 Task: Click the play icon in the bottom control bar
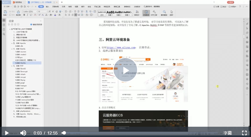[x=7, y=133]
